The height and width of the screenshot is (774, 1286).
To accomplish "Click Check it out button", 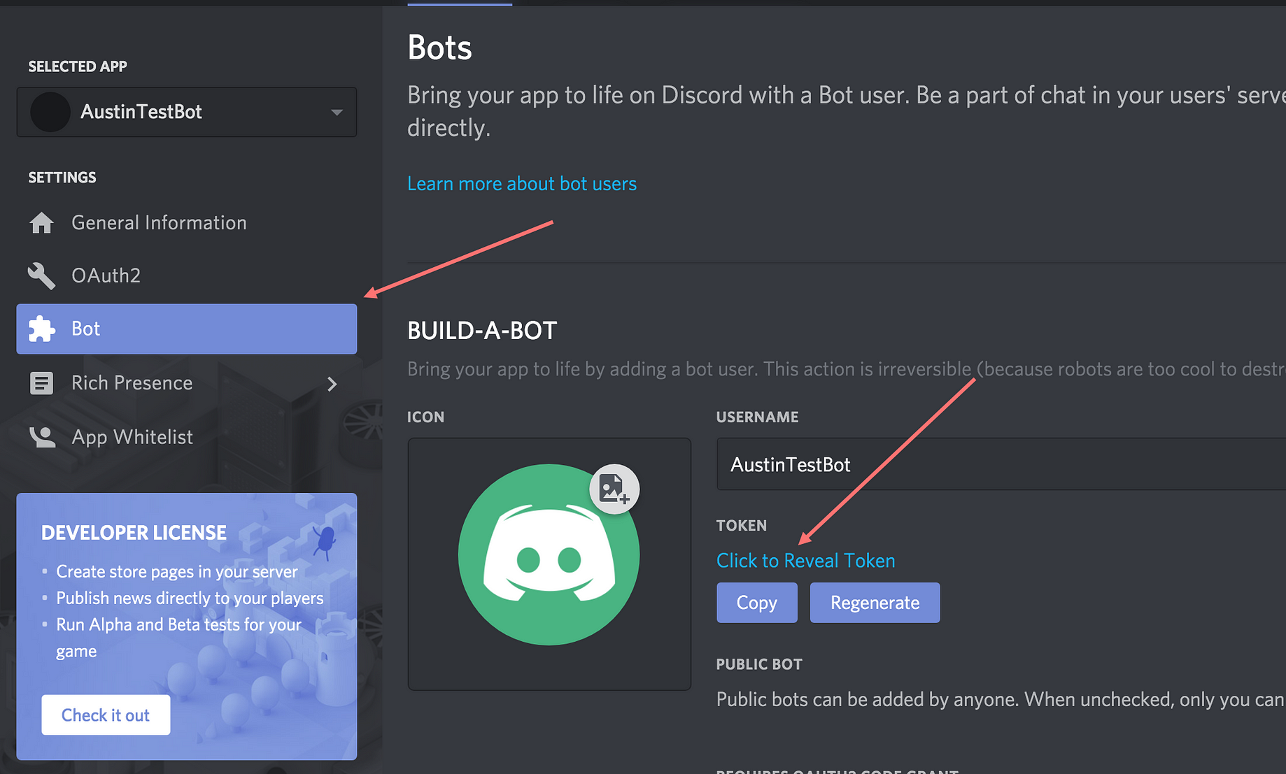I will [x=106, y=715].
